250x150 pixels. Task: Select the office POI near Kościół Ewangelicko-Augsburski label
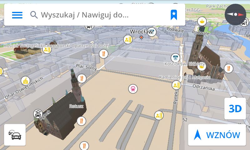tap(47, 49)
